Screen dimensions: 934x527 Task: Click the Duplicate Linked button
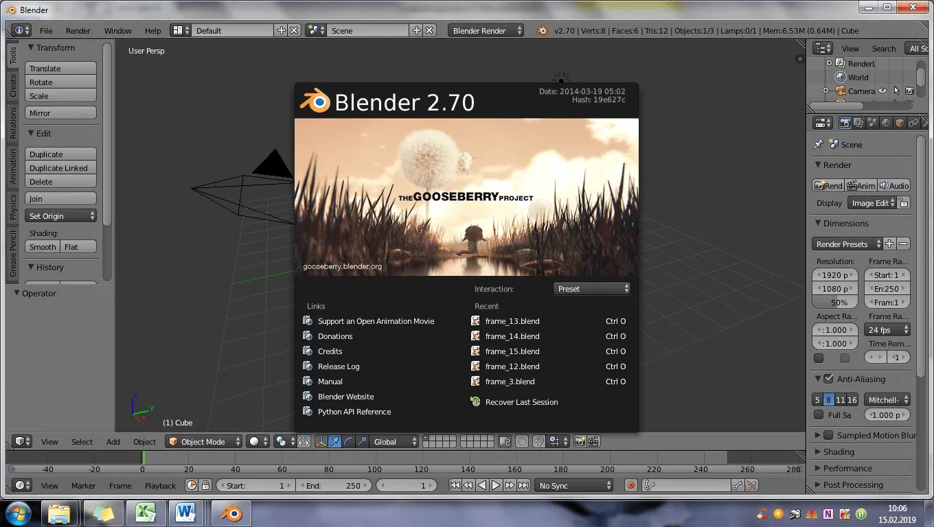pos(60,168)
